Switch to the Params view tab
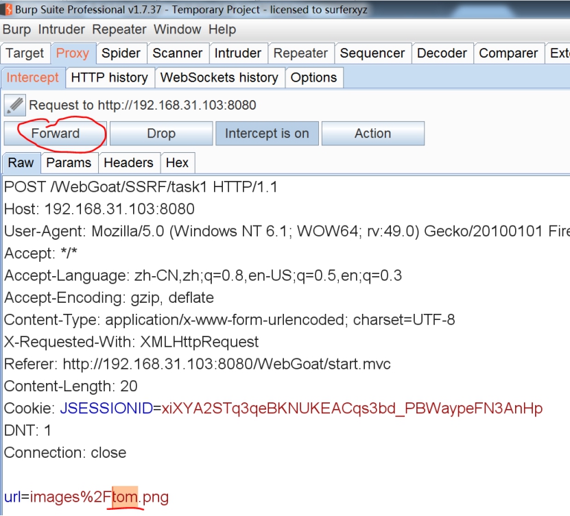Image resolution: width=570 pixels, height=516 pixels. [69, 163]
